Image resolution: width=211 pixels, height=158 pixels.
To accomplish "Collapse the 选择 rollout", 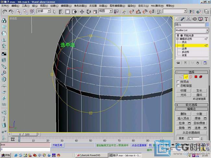I will 191,72.
